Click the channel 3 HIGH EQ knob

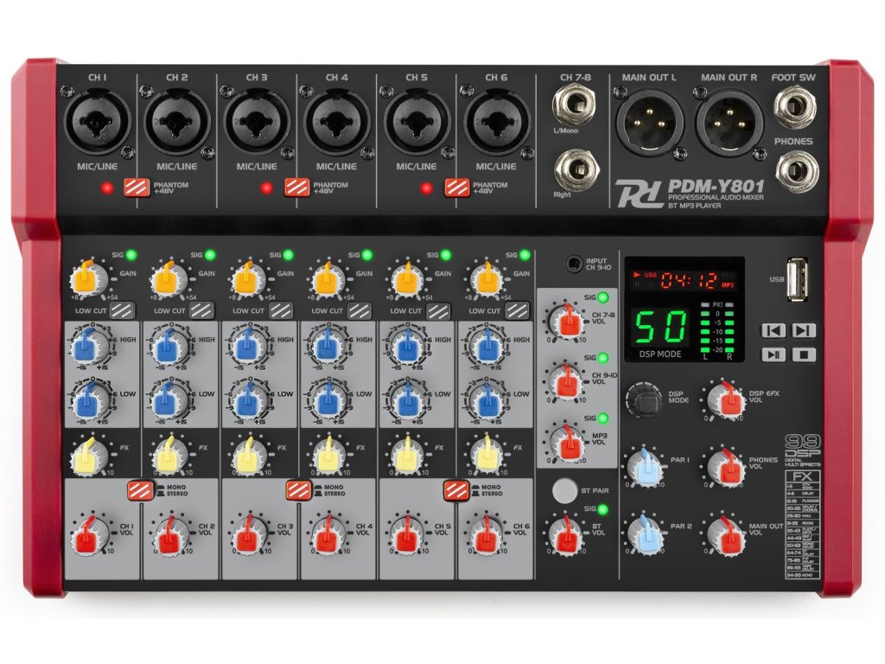(x=247, y=346)
